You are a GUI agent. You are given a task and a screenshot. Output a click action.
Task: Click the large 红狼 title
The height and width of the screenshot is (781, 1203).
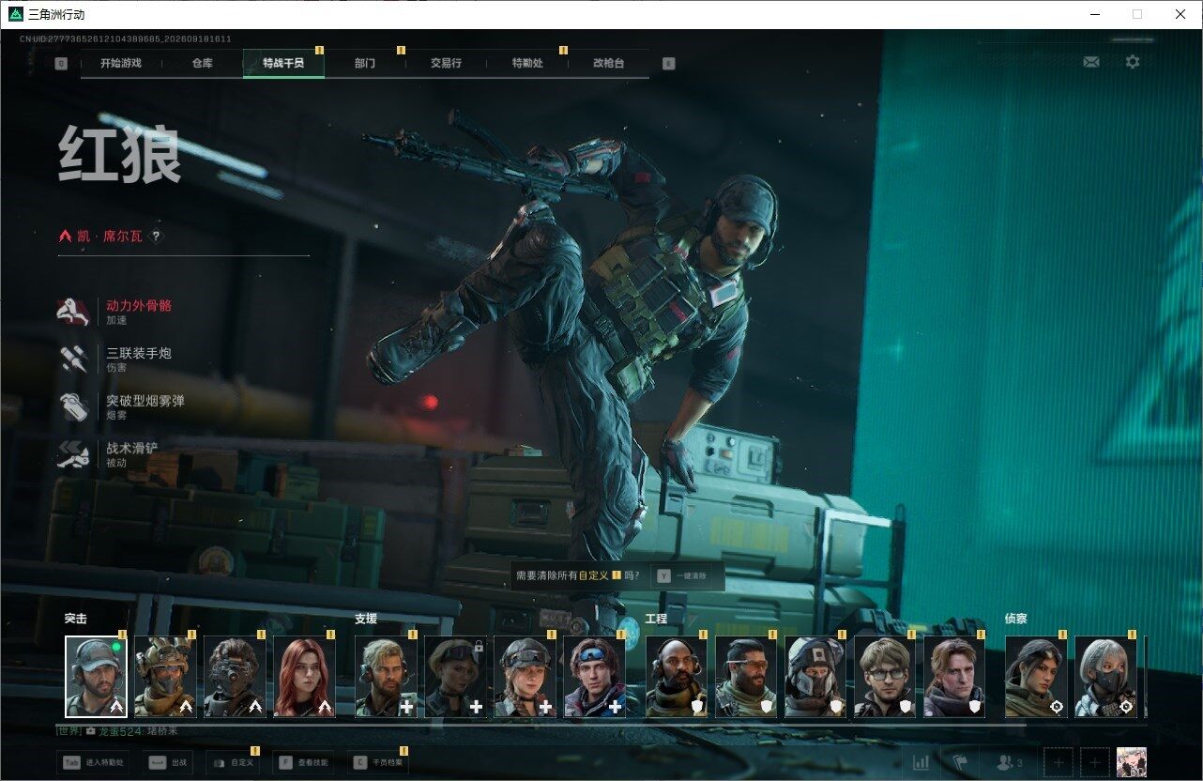coord(119,154)
